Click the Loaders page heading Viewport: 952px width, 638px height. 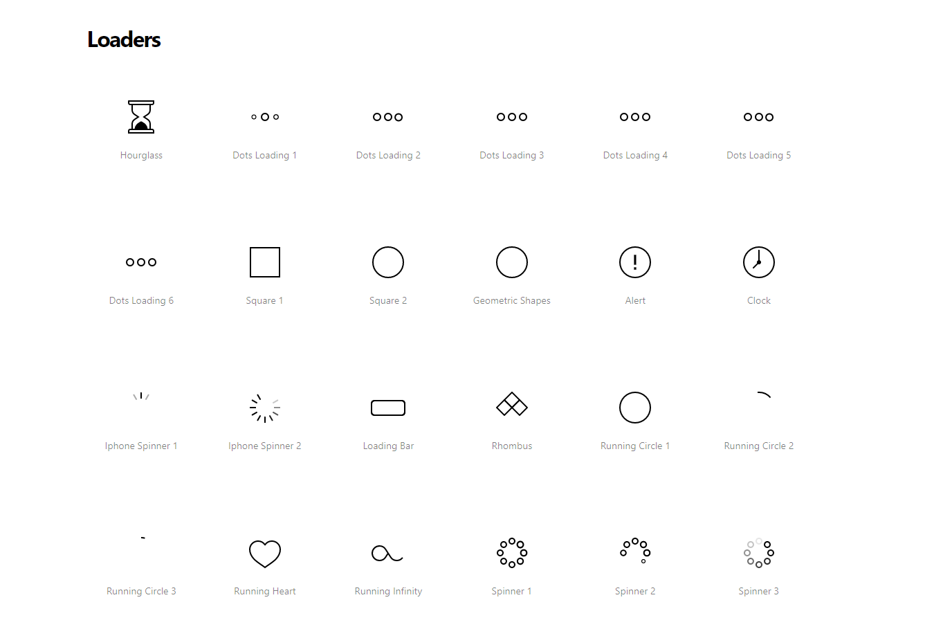(x=124, y=40)
